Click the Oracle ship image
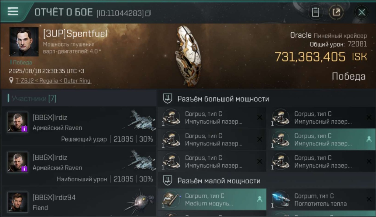376x217 pixels. click(188, 56)
